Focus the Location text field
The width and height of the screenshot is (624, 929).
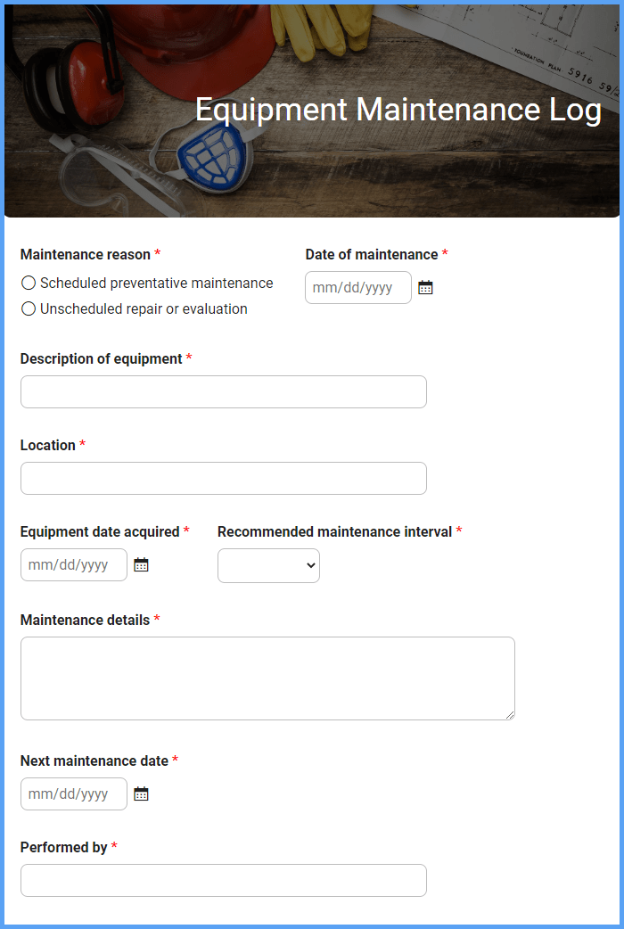tap(224, 478)
